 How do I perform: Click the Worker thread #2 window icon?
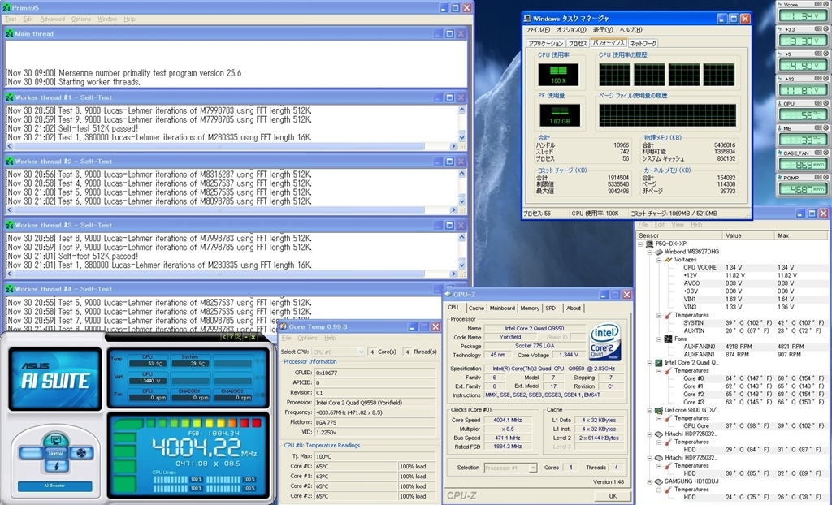tap(10, 162)
